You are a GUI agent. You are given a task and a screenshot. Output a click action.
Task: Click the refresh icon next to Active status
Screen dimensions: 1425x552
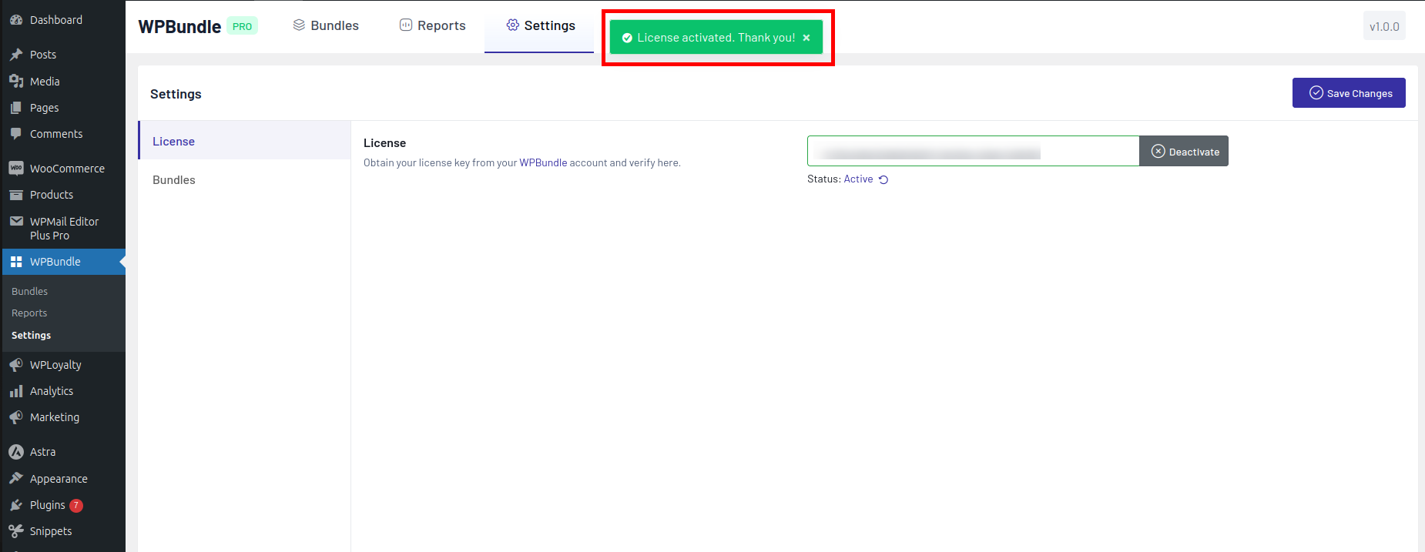[x=883, y=179]
